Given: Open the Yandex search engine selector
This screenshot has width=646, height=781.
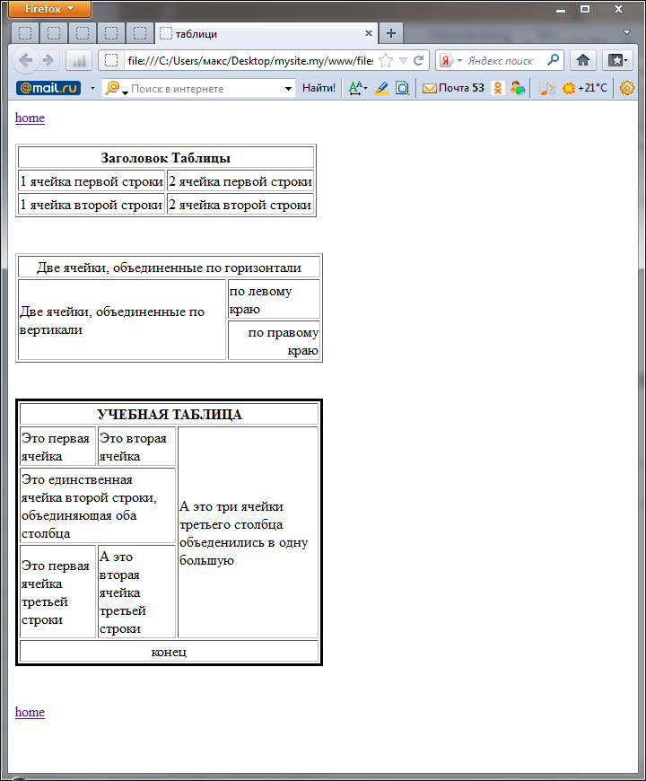Looking at the screenshot, I should 451,61.
